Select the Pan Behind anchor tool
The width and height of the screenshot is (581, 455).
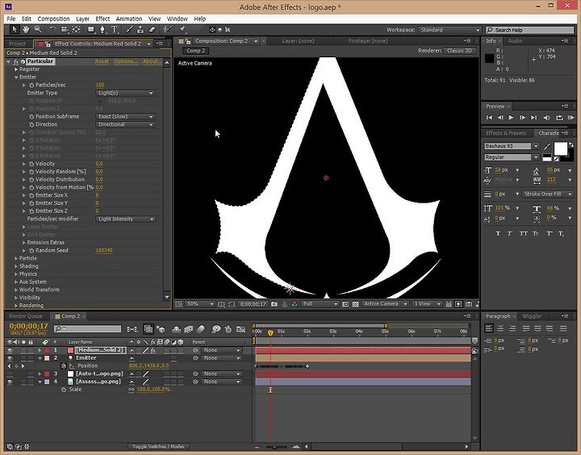[x=76, y=29]
